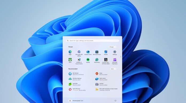Click the Start menu search box
The image size is (186, 103).
point(92,41)
